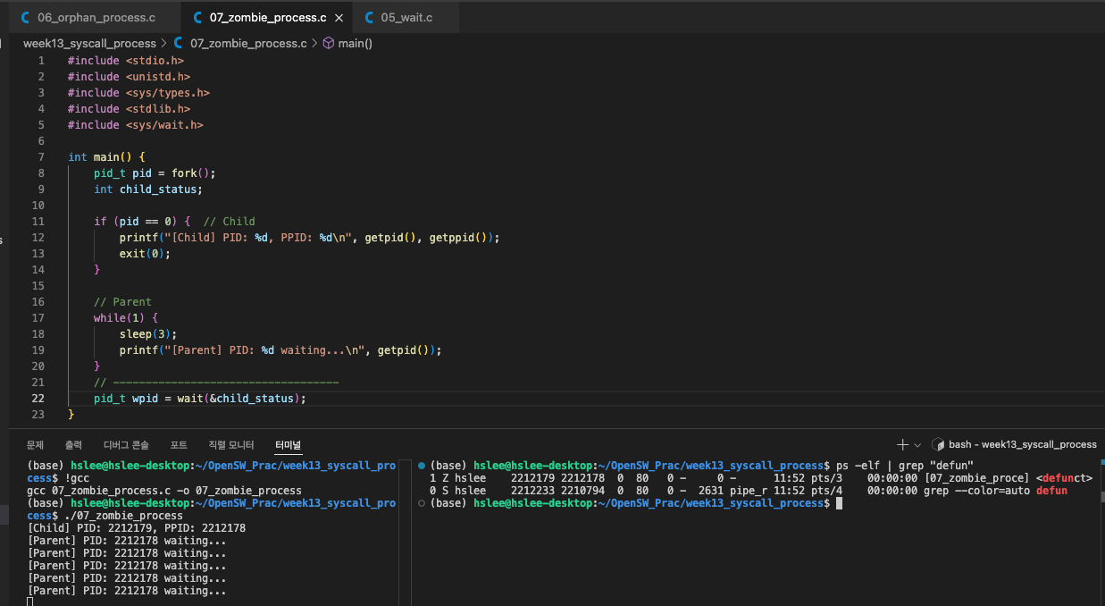The height and width of the screenshot is (606, 1105).
Task: Click the #include <stdio.h> code line
Action: (x=126, y=61)
